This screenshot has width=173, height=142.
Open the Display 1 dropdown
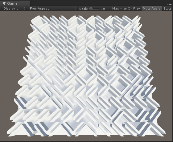pos(14,9)
